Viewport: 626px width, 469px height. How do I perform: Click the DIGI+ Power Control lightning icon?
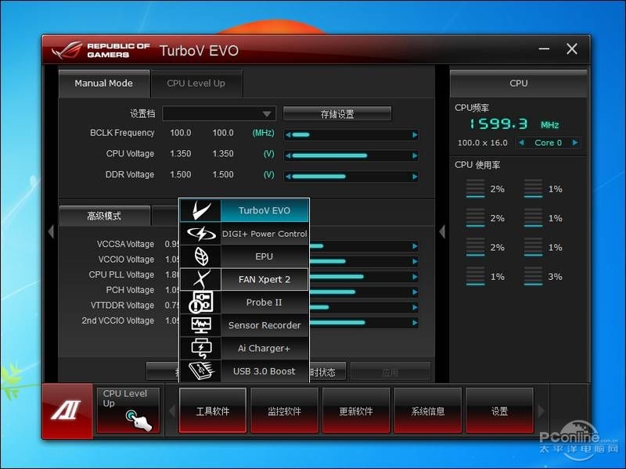(200, 233)
